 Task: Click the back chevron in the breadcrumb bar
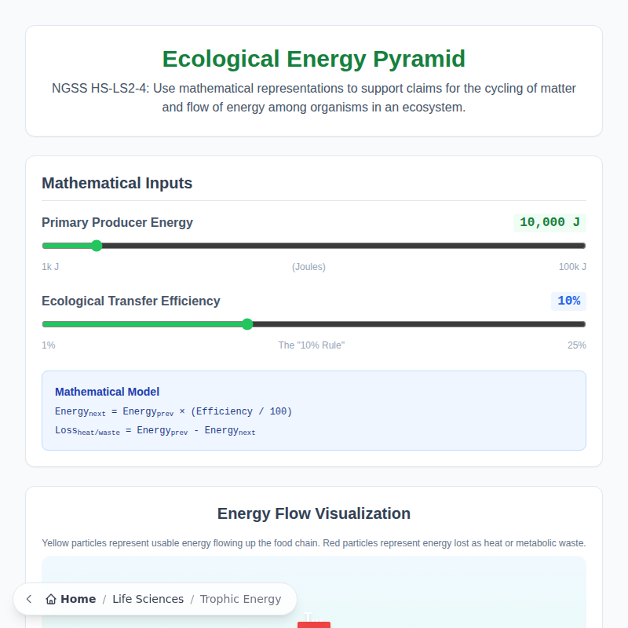[x=28, y=599]
